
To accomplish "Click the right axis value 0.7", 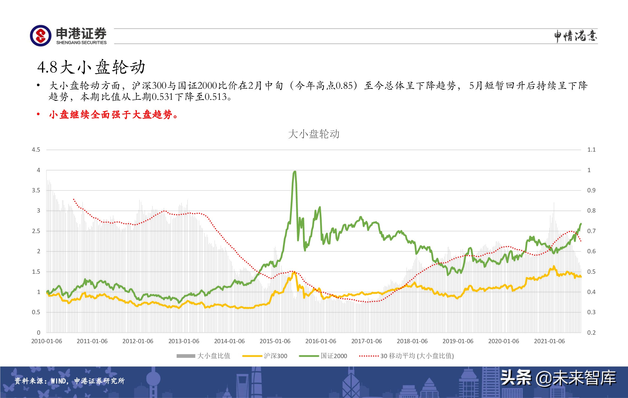I will tap(591, 231).
